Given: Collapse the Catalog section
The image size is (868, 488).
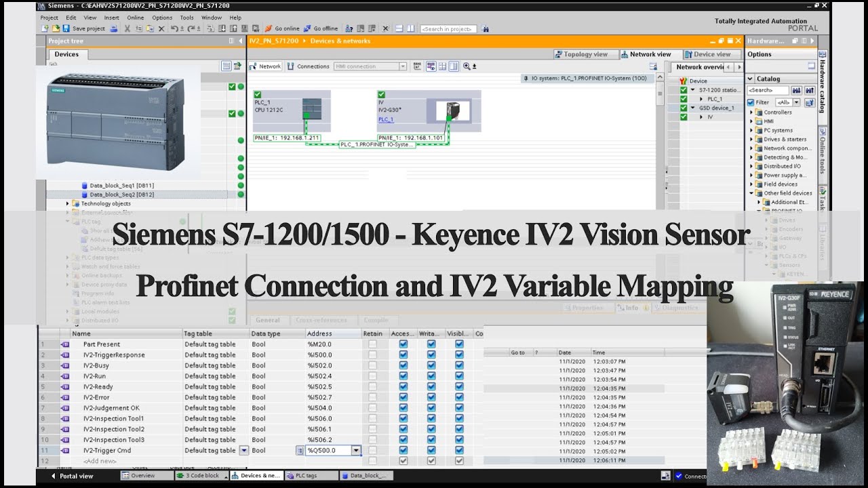Looking at the screenshot, I should (751, 79).
